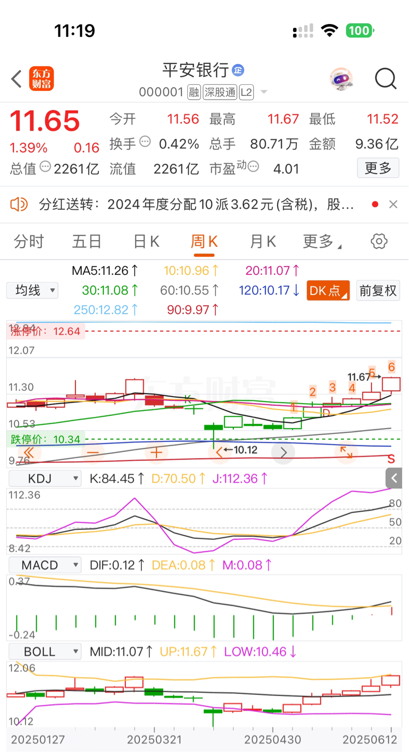The height and width of the screenshot is (752, 409).
Task: Tap the K:84.45 value
Action: [116, 478]
